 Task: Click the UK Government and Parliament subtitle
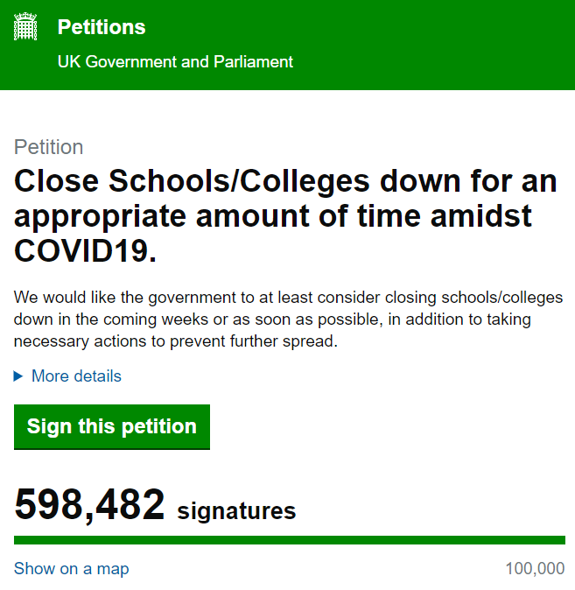175,62
